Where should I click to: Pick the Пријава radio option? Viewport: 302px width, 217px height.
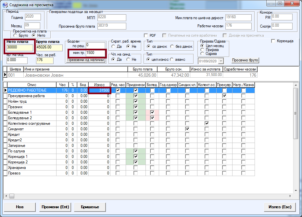(202, 50)
